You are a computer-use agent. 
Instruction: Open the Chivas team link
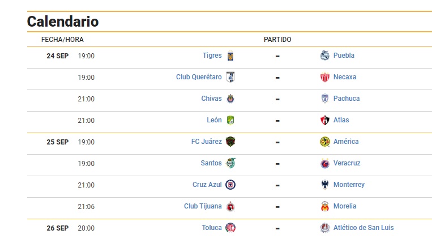[211, 99]
